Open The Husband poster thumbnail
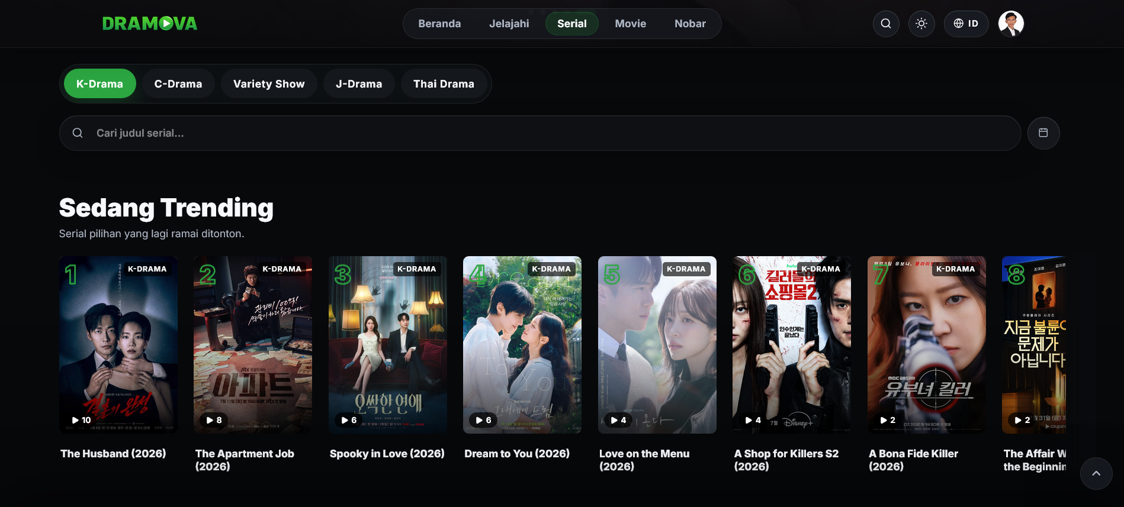This screenshot has height=507, width=1124. tap(118, 345)
